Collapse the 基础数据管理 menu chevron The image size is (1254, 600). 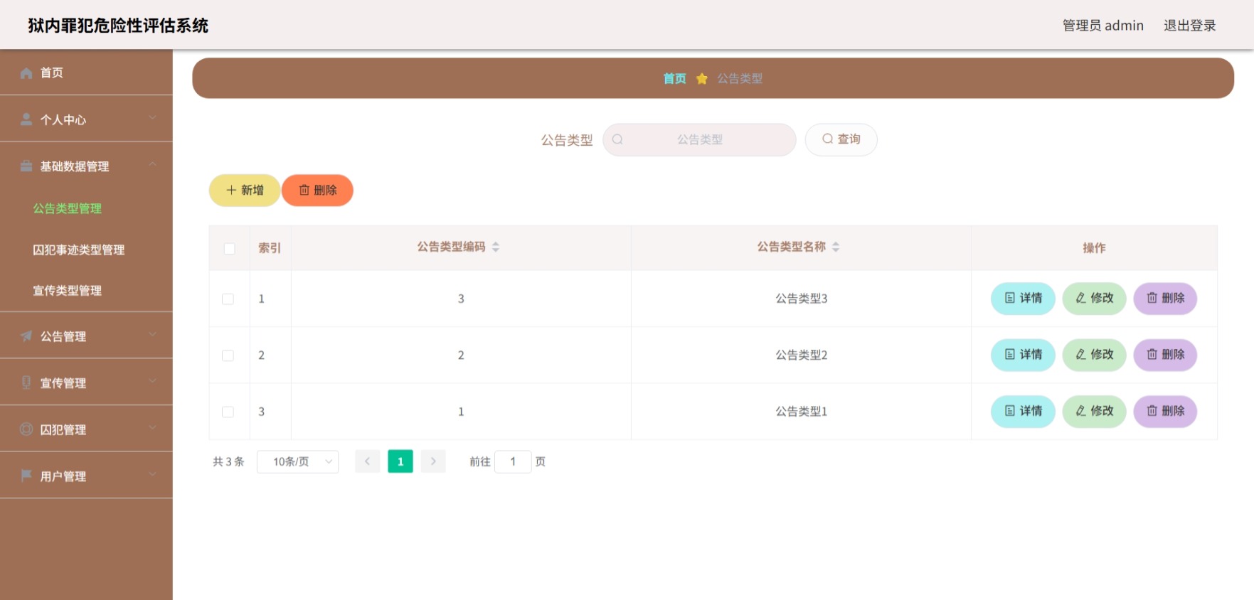pyautogui.click(x=152, y=164)
